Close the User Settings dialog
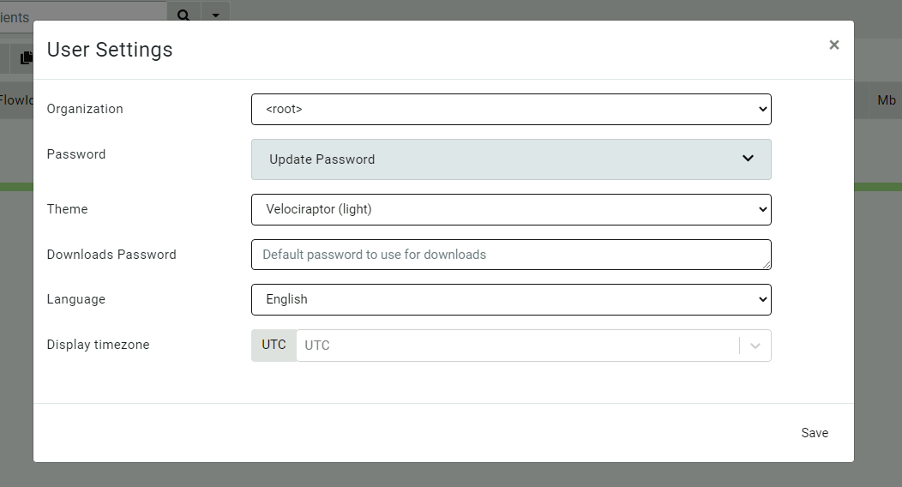 coord(833,45)
